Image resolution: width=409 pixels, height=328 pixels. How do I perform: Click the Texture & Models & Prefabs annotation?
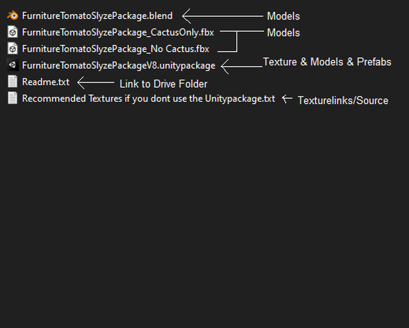click(327, 62)
